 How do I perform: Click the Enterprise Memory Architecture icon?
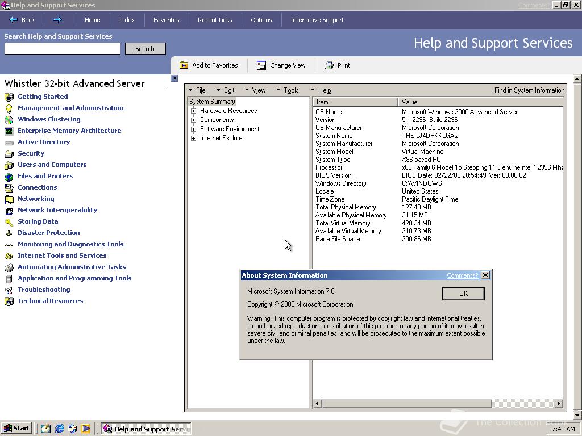(x=9, y=131)
